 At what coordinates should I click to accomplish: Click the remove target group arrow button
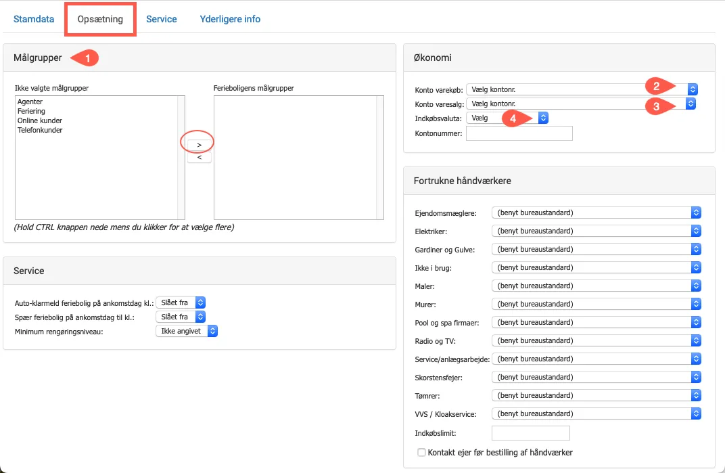199,158
